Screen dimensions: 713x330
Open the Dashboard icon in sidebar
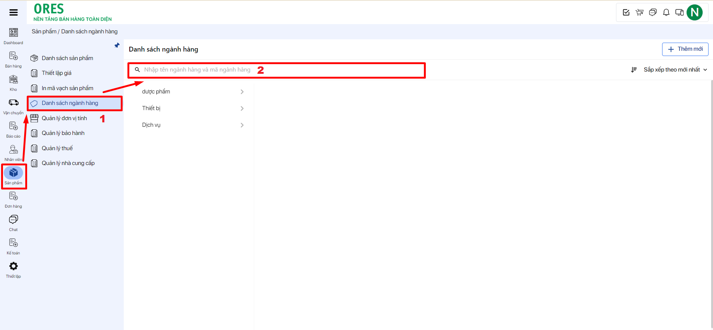coord(13,33)
